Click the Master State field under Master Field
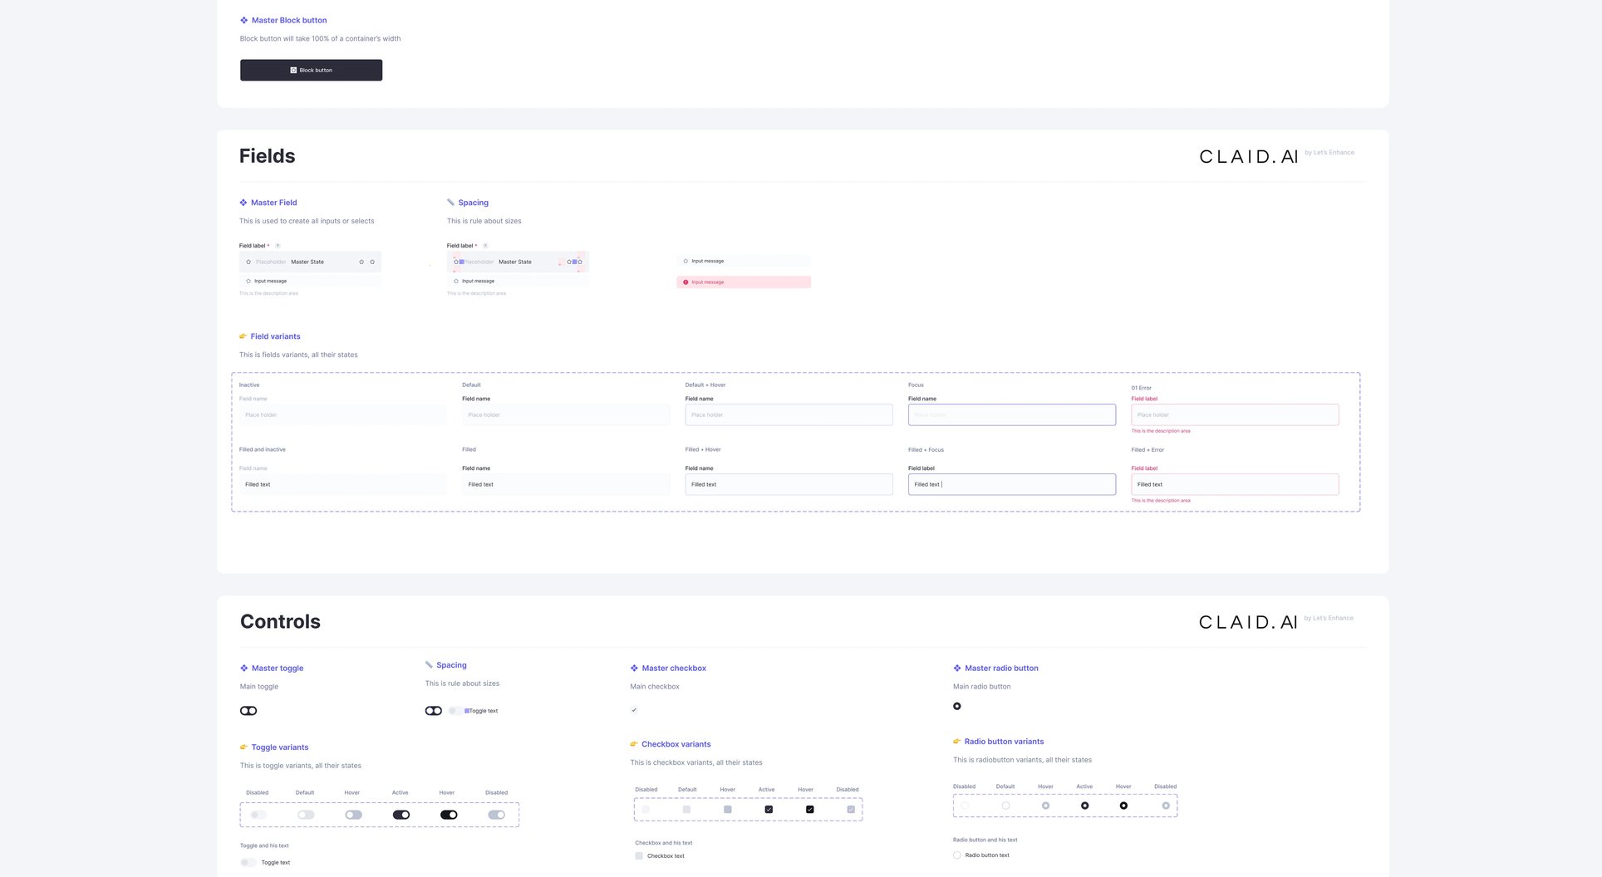 (x=310, y=262)
